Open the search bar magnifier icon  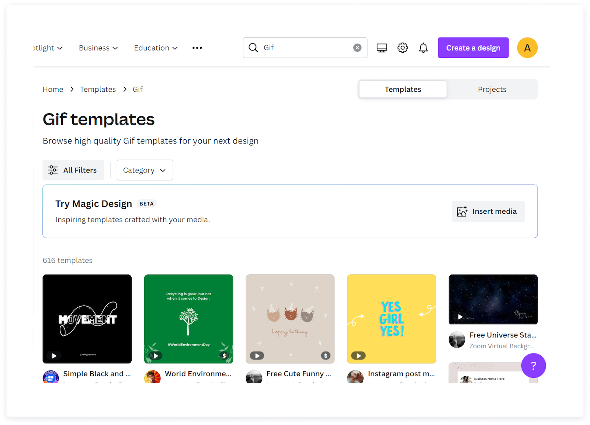coord(253,48)
